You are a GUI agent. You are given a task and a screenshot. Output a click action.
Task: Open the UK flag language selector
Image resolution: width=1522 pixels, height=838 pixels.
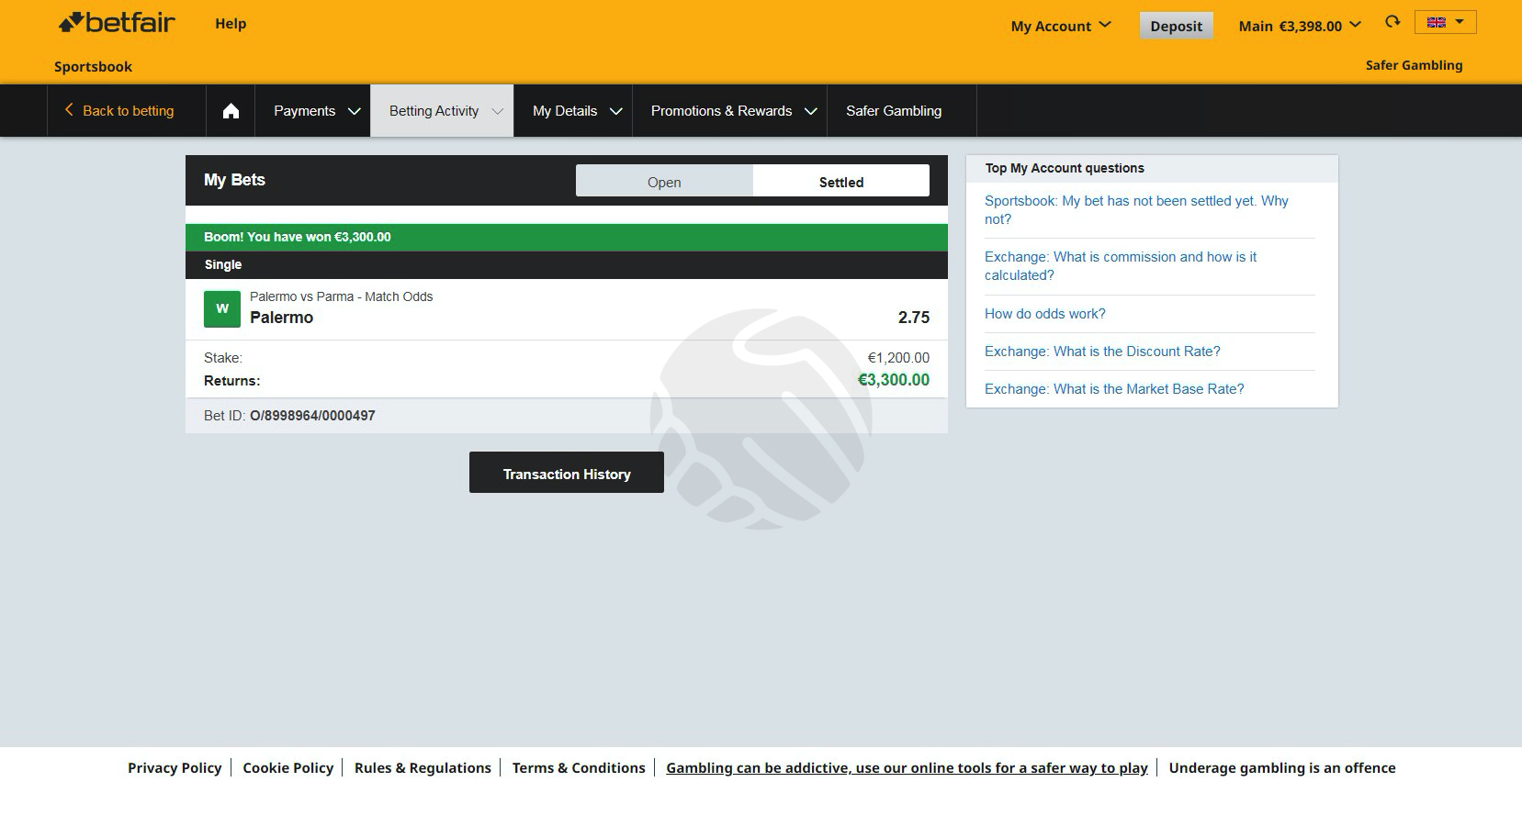(x=1446, y=22)
